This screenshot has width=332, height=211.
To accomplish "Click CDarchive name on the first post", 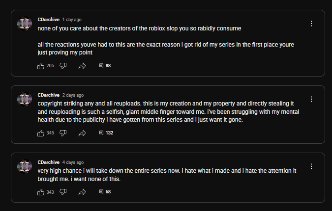I will (48, 20).
